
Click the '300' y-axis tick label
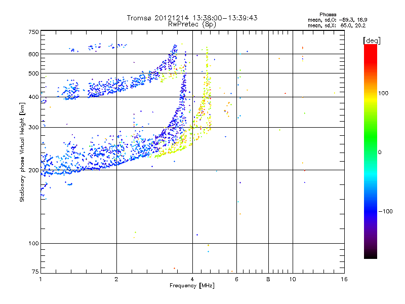tap(34, 128)
